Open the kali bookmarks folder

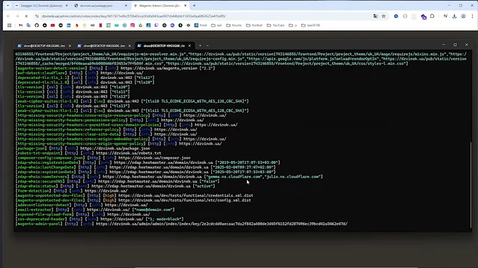(216, 25)
